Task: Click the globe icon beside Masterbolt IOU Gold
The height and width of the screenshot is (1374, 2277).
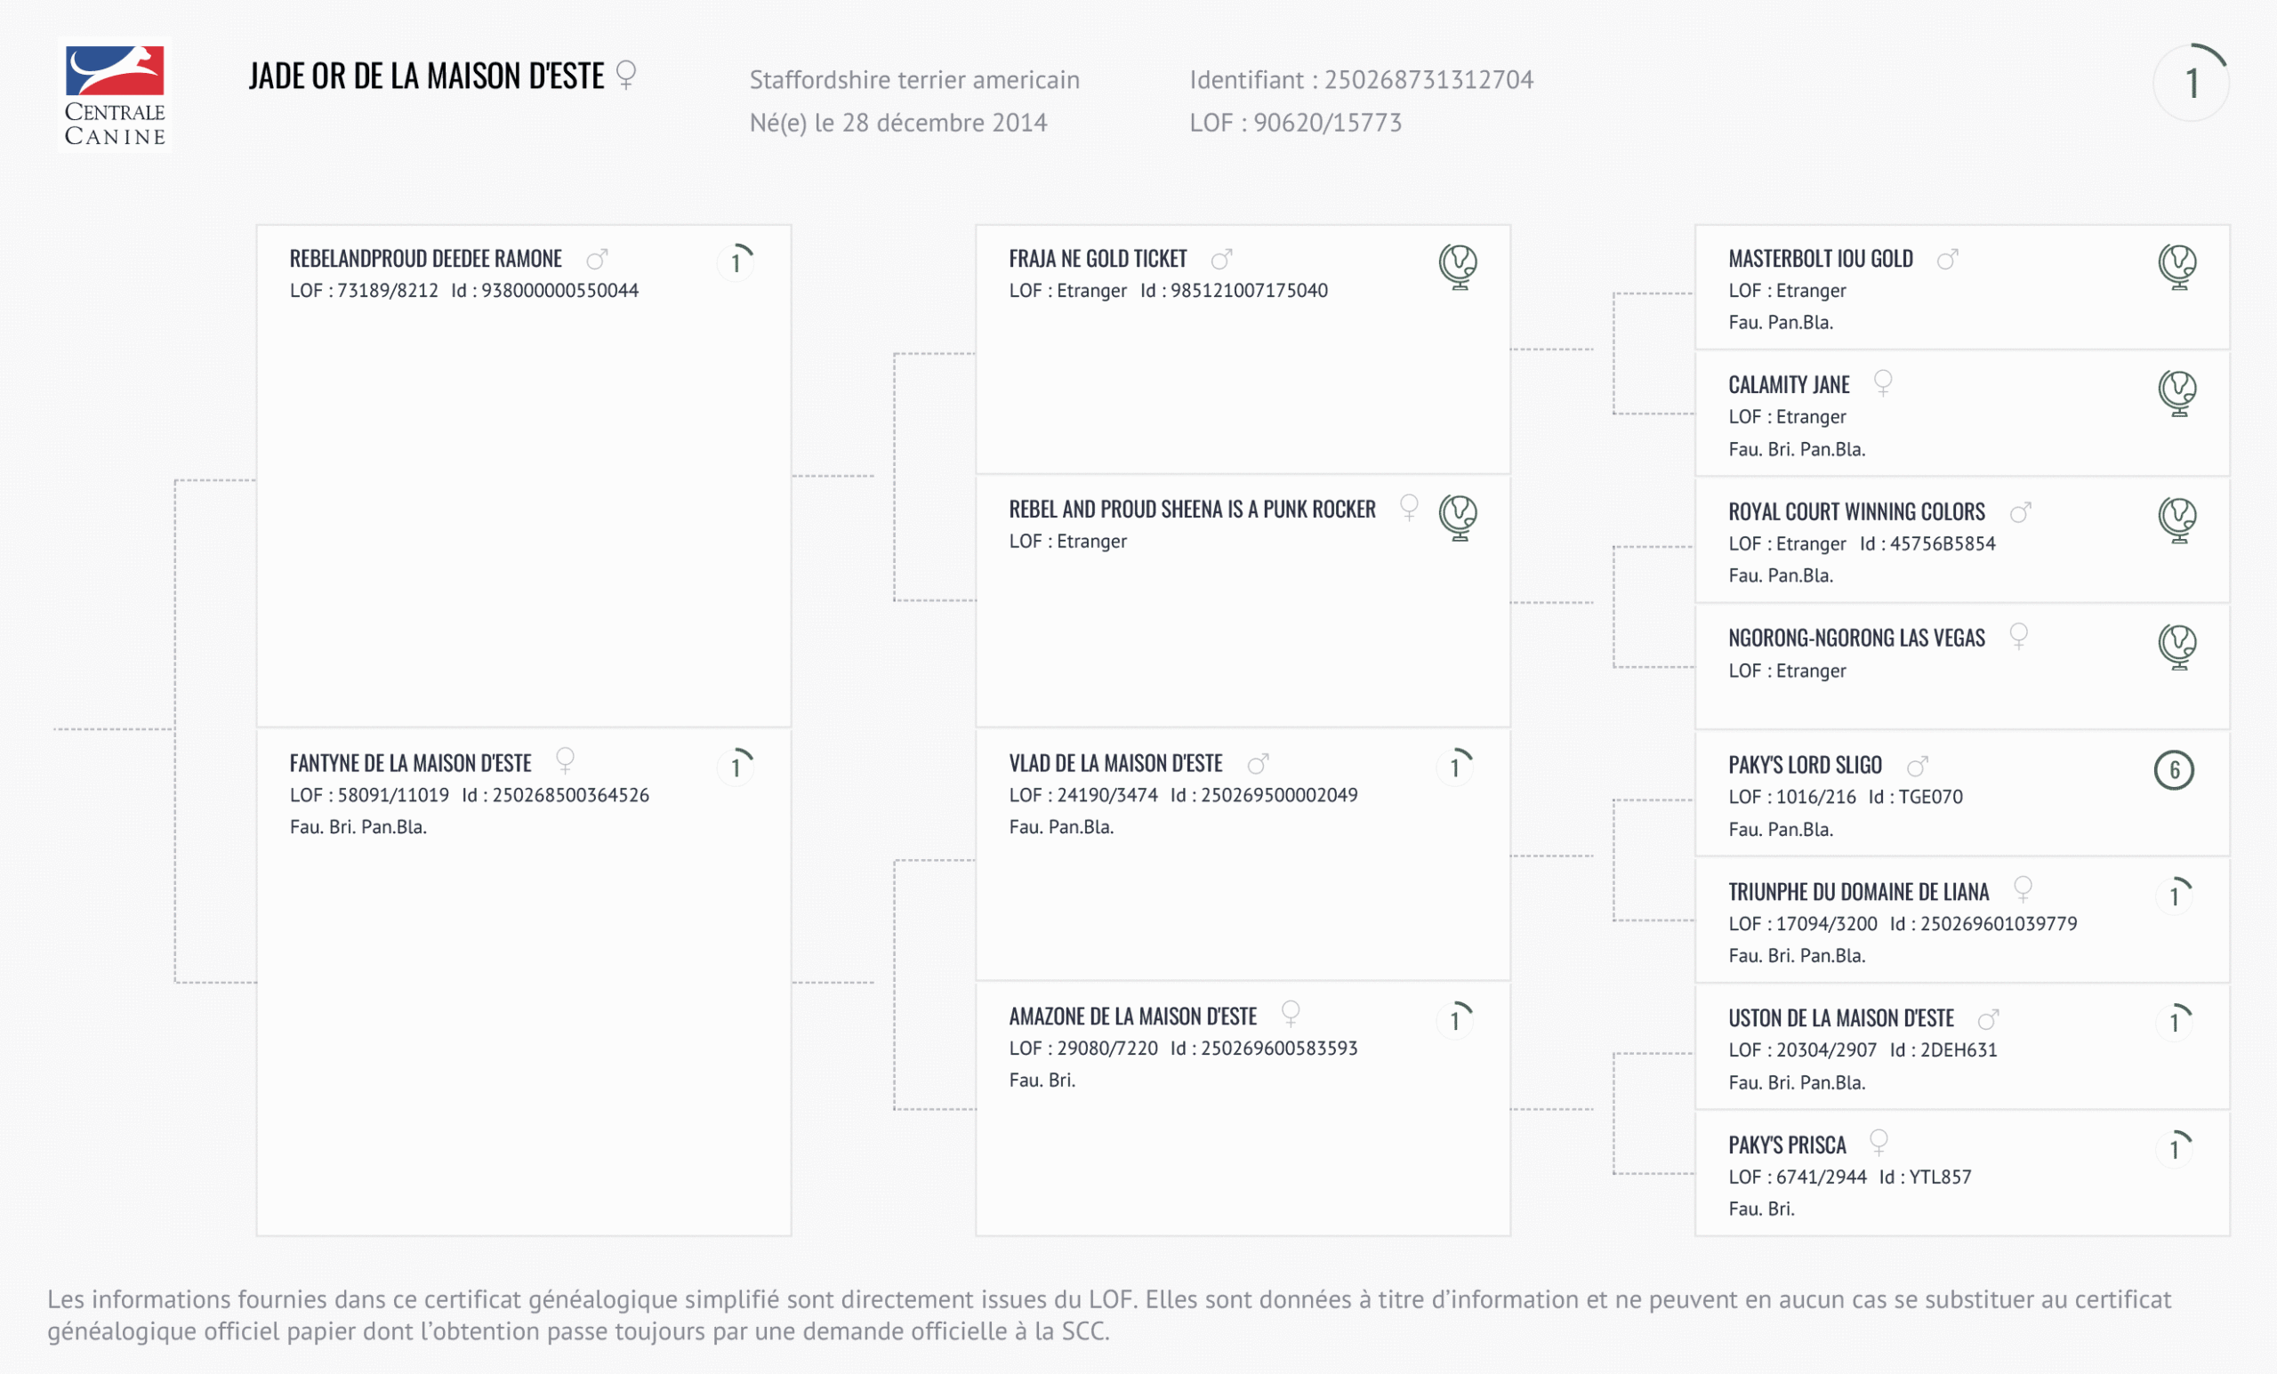Action: tap(2176, 266)
